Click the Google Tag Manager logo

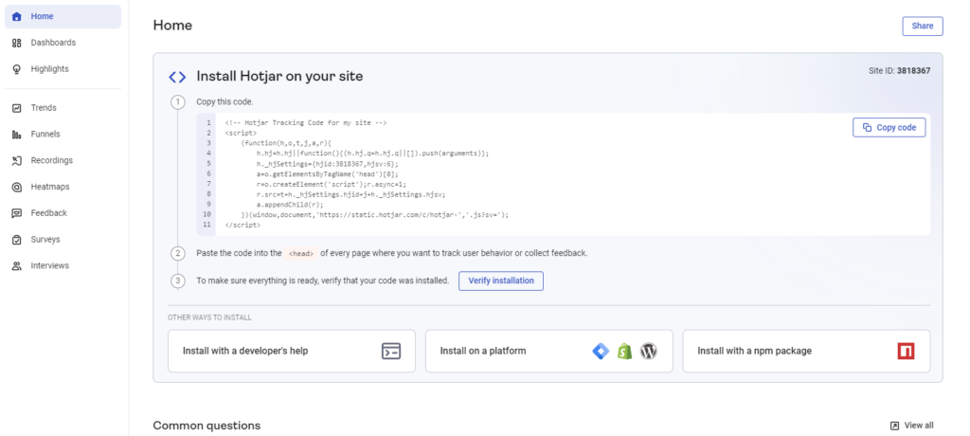[601, 351]
